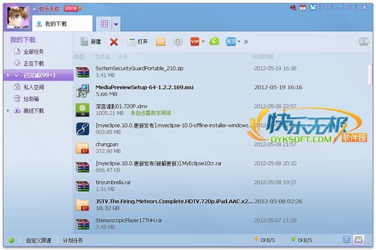
Task: Expand the 离线下载 tree arrow
Action: (8, 111)
